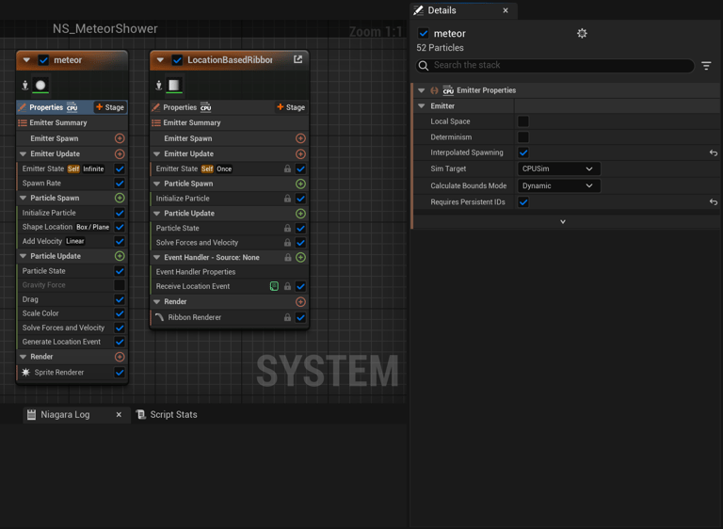723x529 pixels.
Task: Switch to Niagara Log tab
Action: [65, 414]
